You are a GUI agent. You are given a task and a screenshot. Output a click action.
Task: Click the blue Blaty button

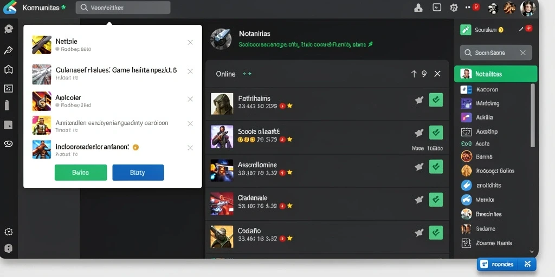pyautogui.click(x=138, y=173)
